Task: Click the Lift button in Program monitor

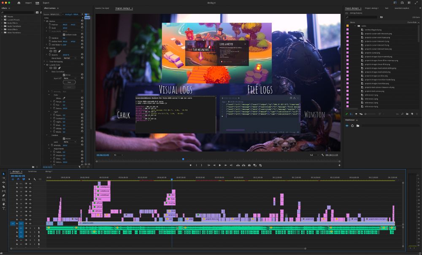Action: coord(238,165)
